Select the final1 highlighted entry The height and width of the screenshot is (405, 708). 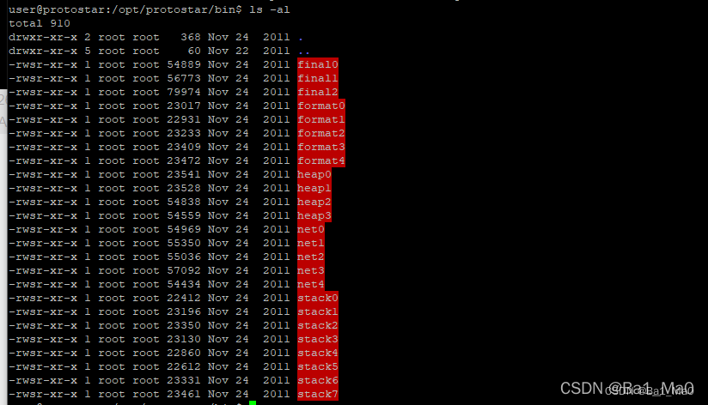tap(317, 78)
